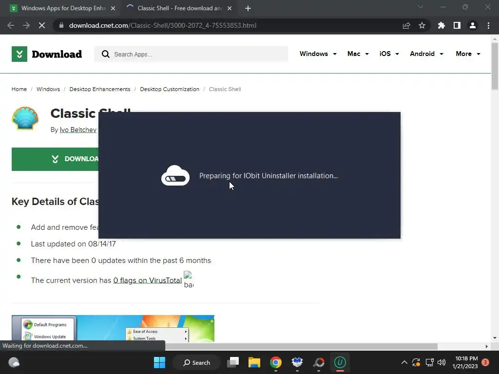Open the 0 flags on VirusTotal link
Viewport: 499px width, 374px height.
(x=147, y=280)
